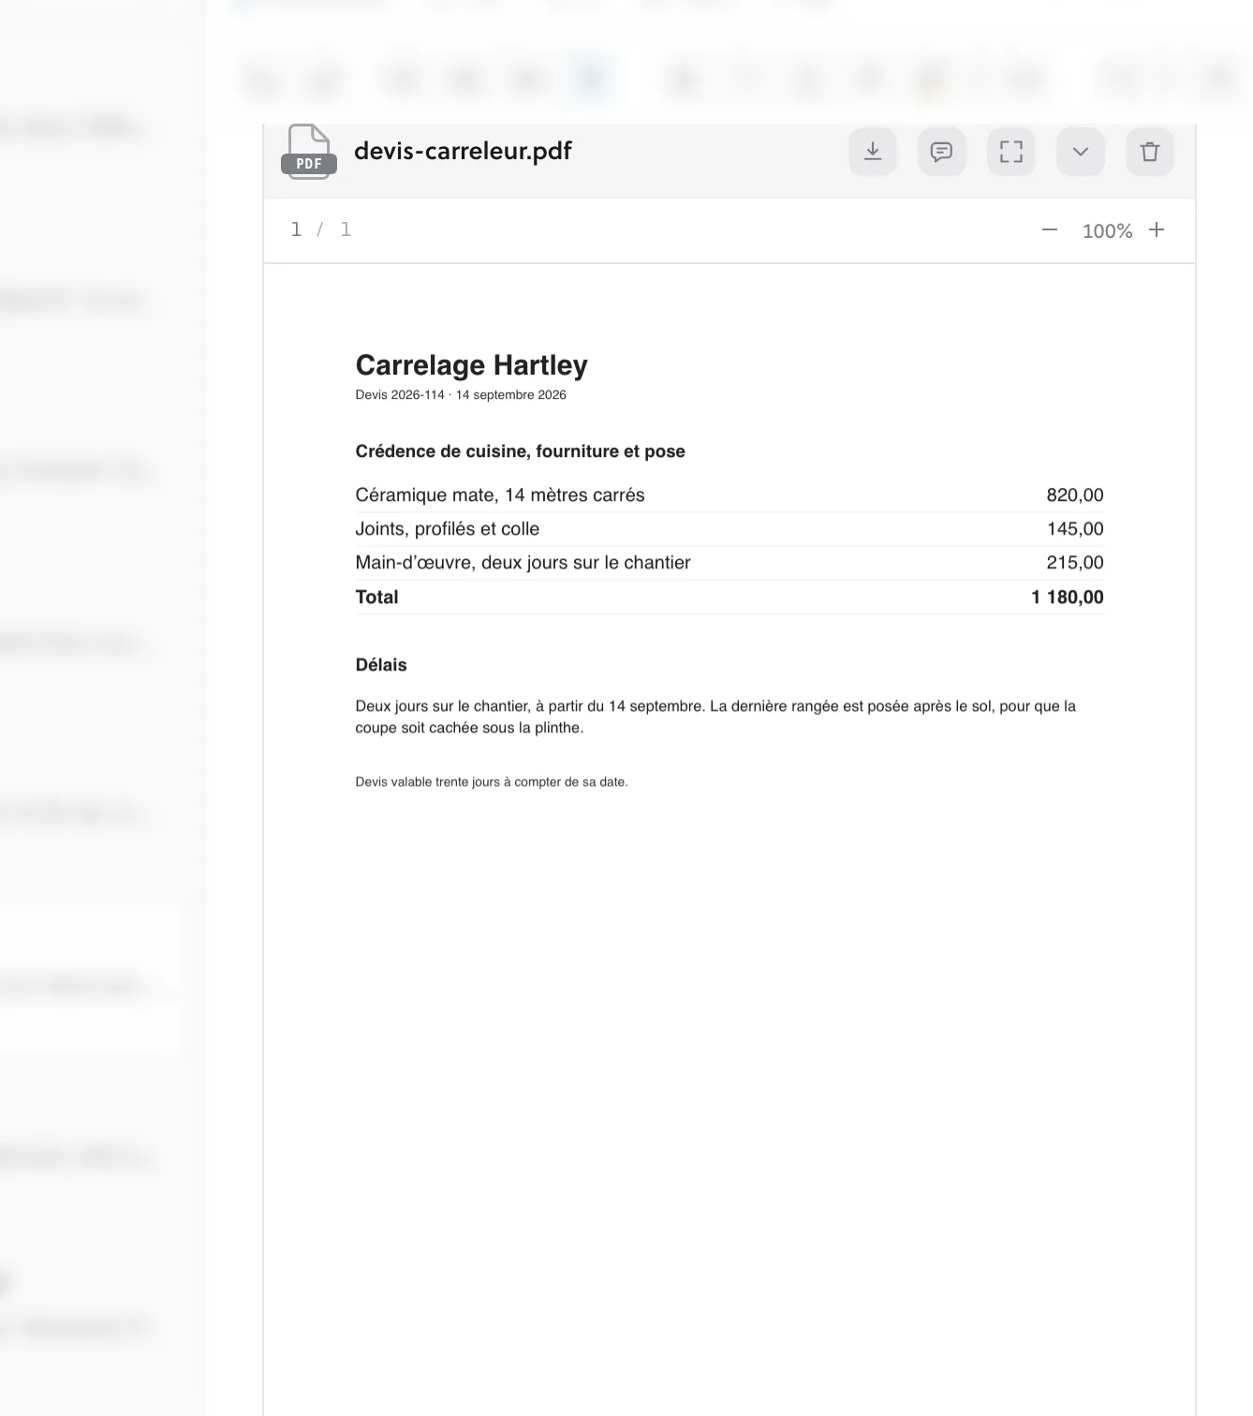The height and width of the screenshot is (1416, 1253).
Task: Click the PDF file type icon
Action: click(x=309, y=152)
